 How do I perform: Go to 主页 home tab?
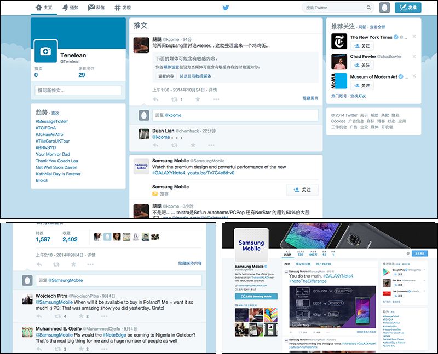pos(44,8)
